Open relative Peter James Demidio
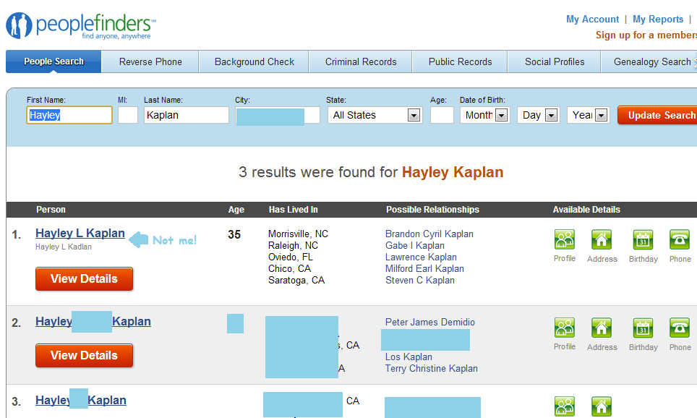The image size is (697, 418). coord(430,322)
